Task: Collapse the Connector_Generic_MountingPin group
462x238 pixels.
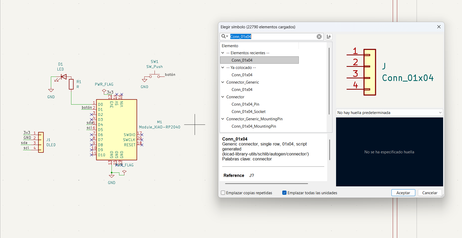Action: 223,119
